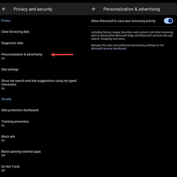Click Allow Microsoft to save browsing activity label

123,21
